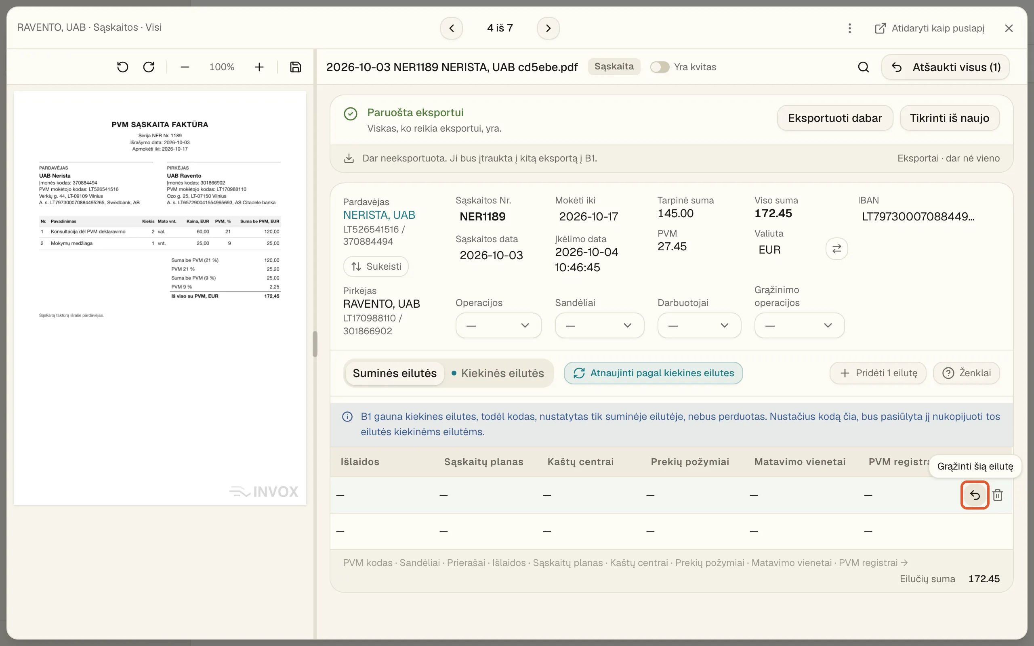The height and width of the screenshot is (646, 1034).
Task: Click the Sąskaita document type badge
Action: [614, 67]
